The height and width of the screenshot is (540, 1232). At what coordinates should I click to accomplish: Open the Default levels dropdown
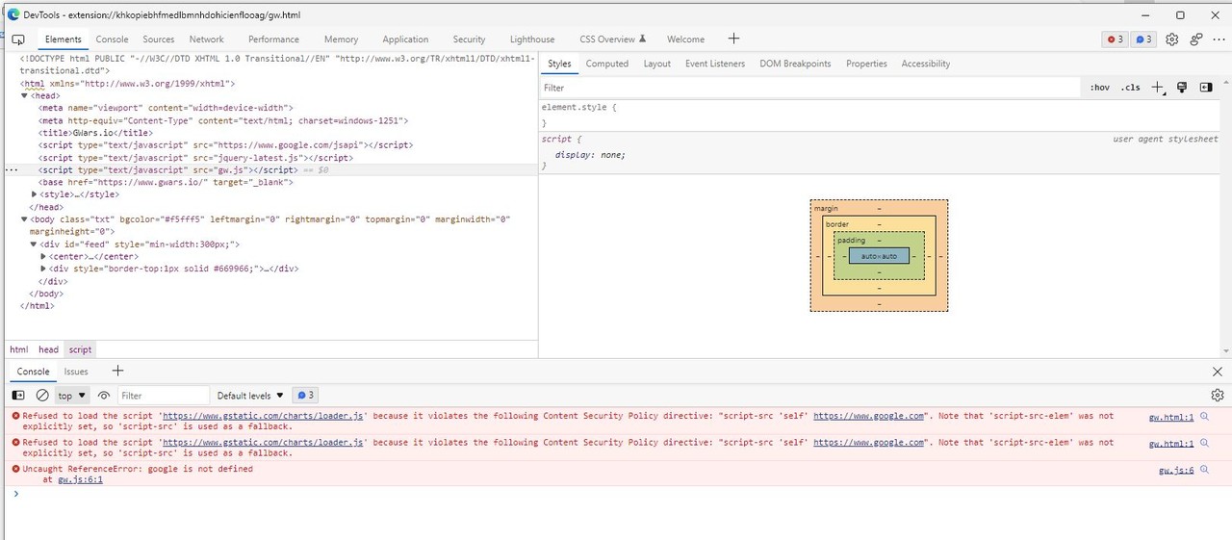(250, 396)
